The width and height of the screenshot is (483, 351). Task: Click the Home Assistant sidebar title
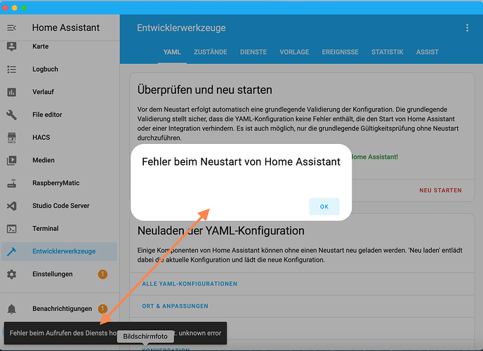tap(66, 27)
